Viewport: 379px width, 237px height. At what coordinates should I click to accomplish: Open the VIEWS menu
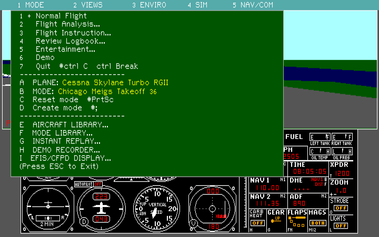tap(88, 5)
